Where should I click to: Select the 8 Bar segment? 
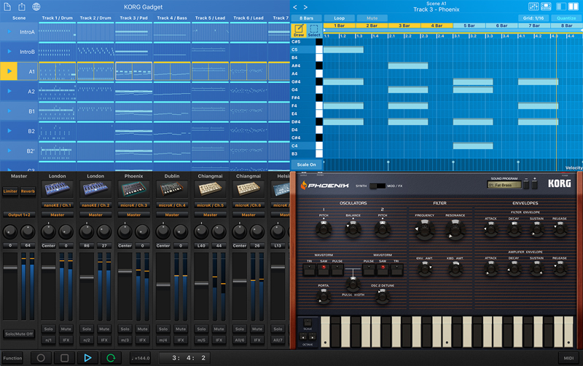pyautogui.click(x=567, y=25)
